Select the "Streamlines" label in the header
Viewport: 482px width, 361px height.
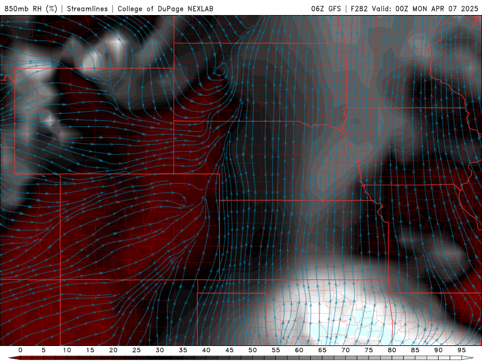[x=87, y=8]
